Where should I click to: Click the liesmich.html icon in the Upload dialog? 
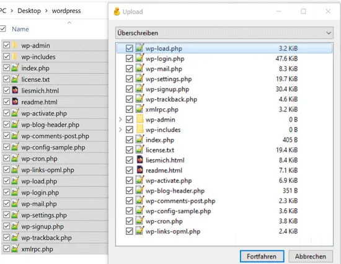pyautogui.click(x=140, y=160)
